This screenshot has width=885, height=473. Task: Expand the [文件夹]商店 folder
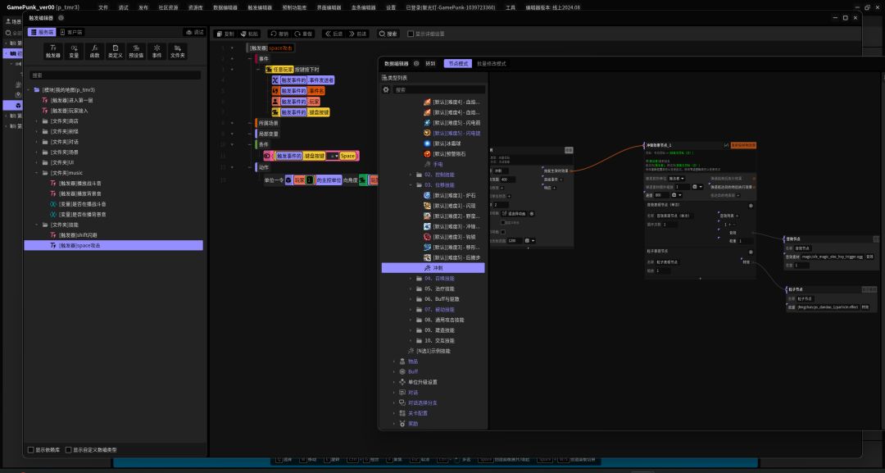[x=37, y=121]
